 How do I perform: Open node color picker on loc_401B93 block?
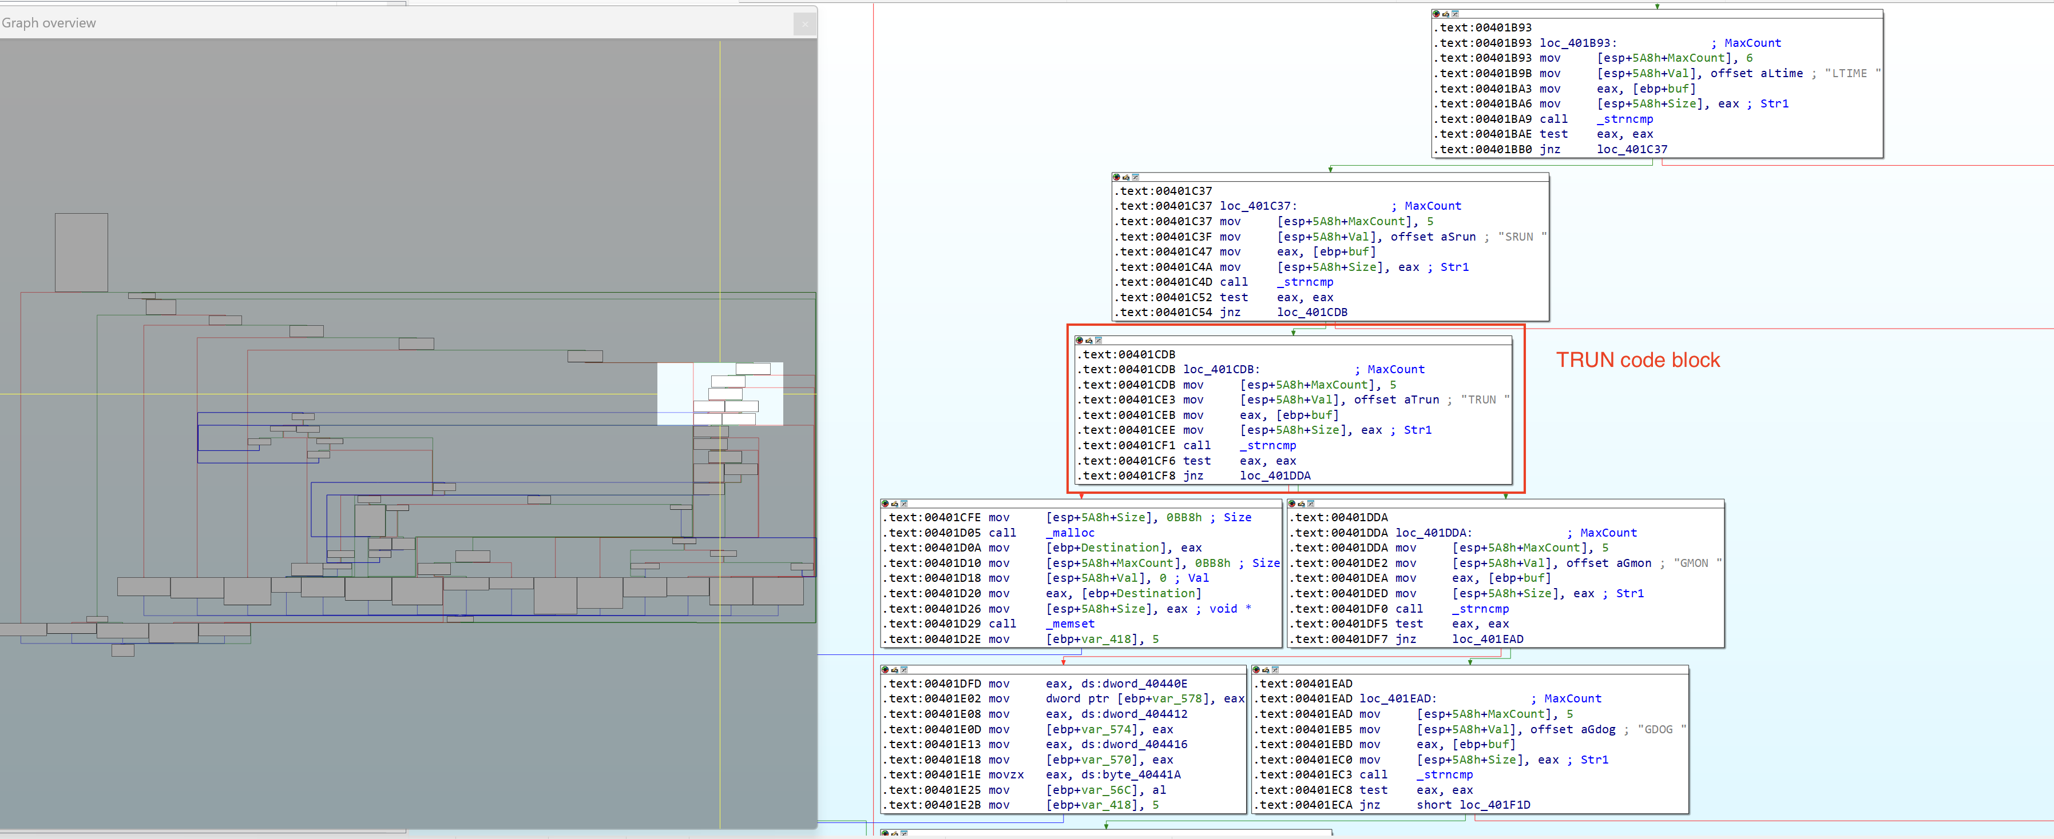[1437, 14]
